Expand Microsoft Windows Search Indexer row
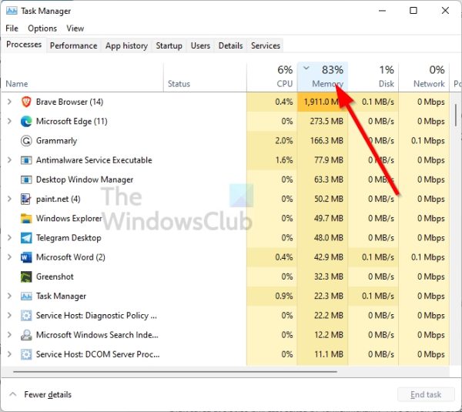Screen dimensions: 462x412 point(9,335)
